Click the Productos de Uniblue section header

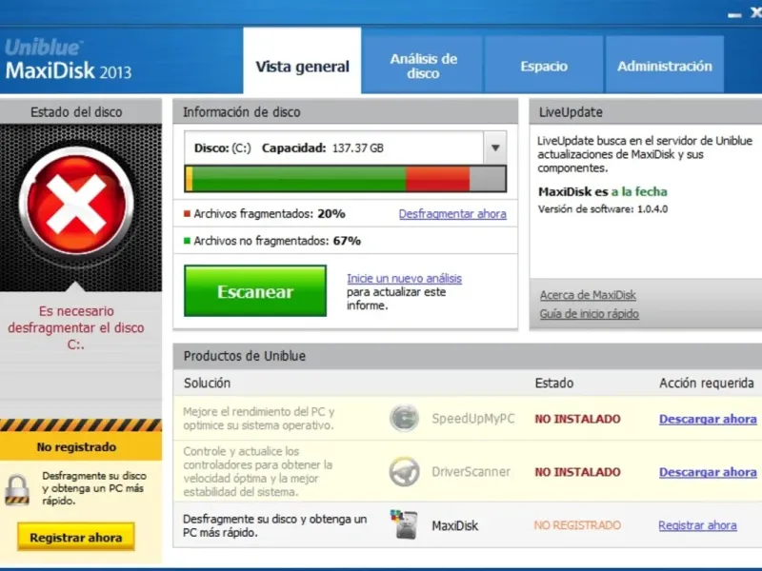468,356
